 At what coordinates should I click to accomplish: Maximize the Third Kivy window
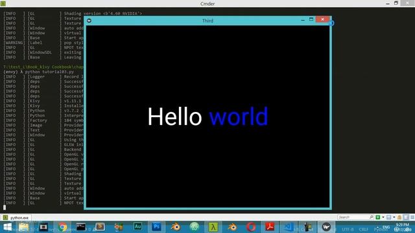coord(311,19)
